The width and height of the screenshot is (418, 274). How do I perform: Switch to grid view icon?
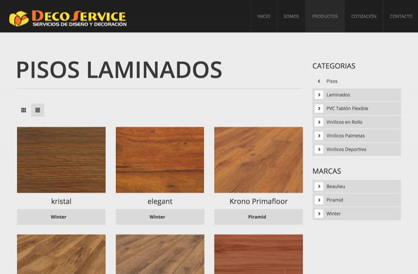24,110
